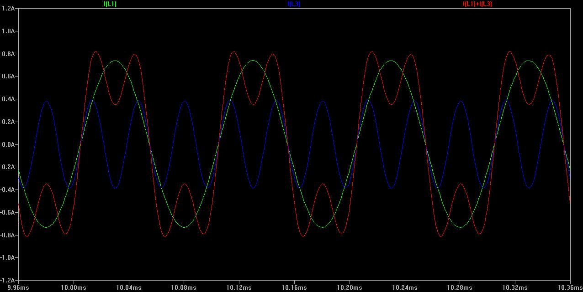The image size is (583, 292).
Task: Click the 10.28ms time axis label
Action: click(460, 288)
